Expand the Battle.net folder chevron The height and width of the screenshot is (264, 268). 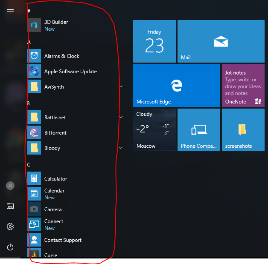121,118
